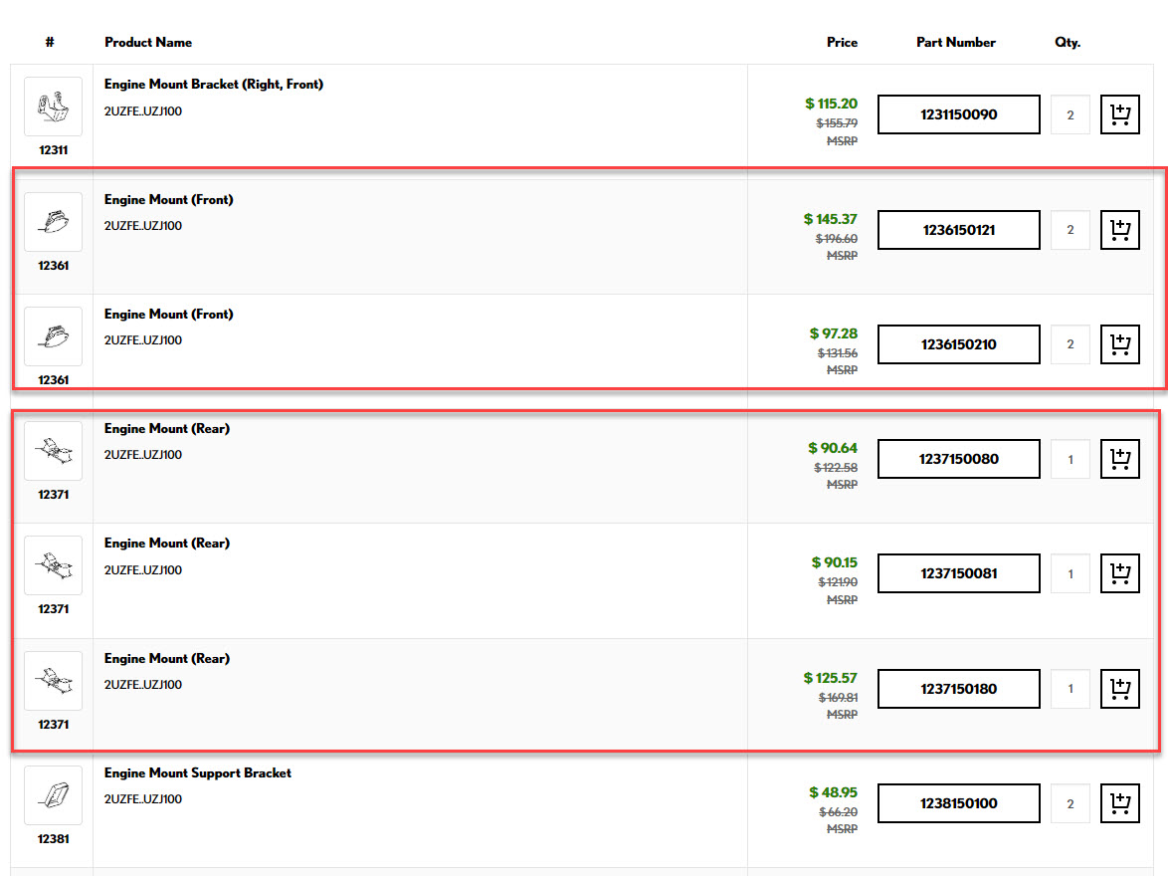Add Engine Mount Support Bracket to cart
Screen dimensions: 1168x876
1119,803
